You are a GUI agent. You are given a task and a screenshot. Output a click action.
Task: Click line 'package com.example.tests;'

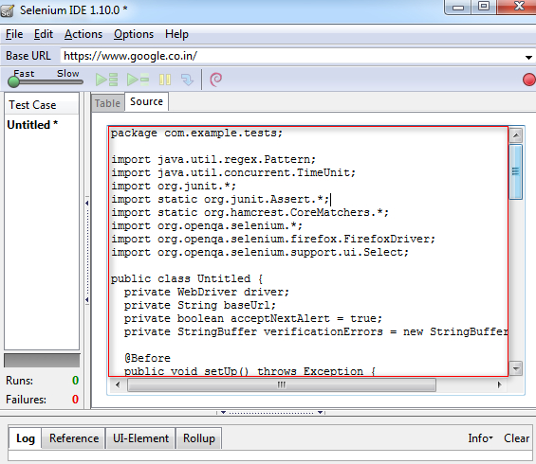[196, 134]
